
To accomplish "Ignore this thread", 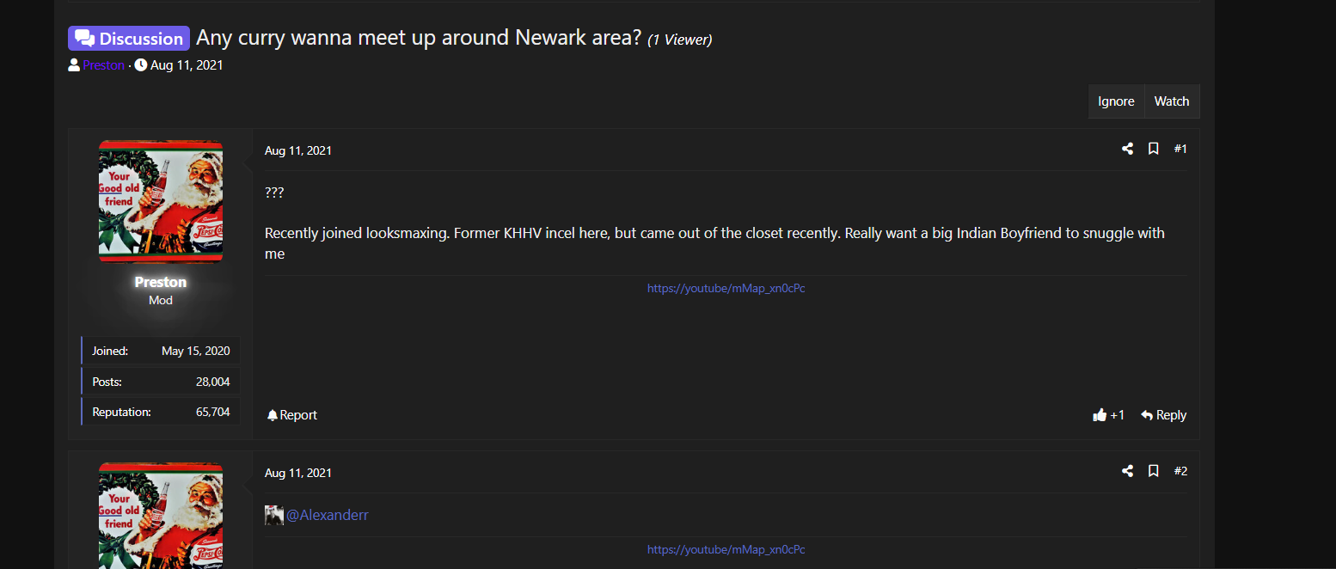I will coord(1116,101).
